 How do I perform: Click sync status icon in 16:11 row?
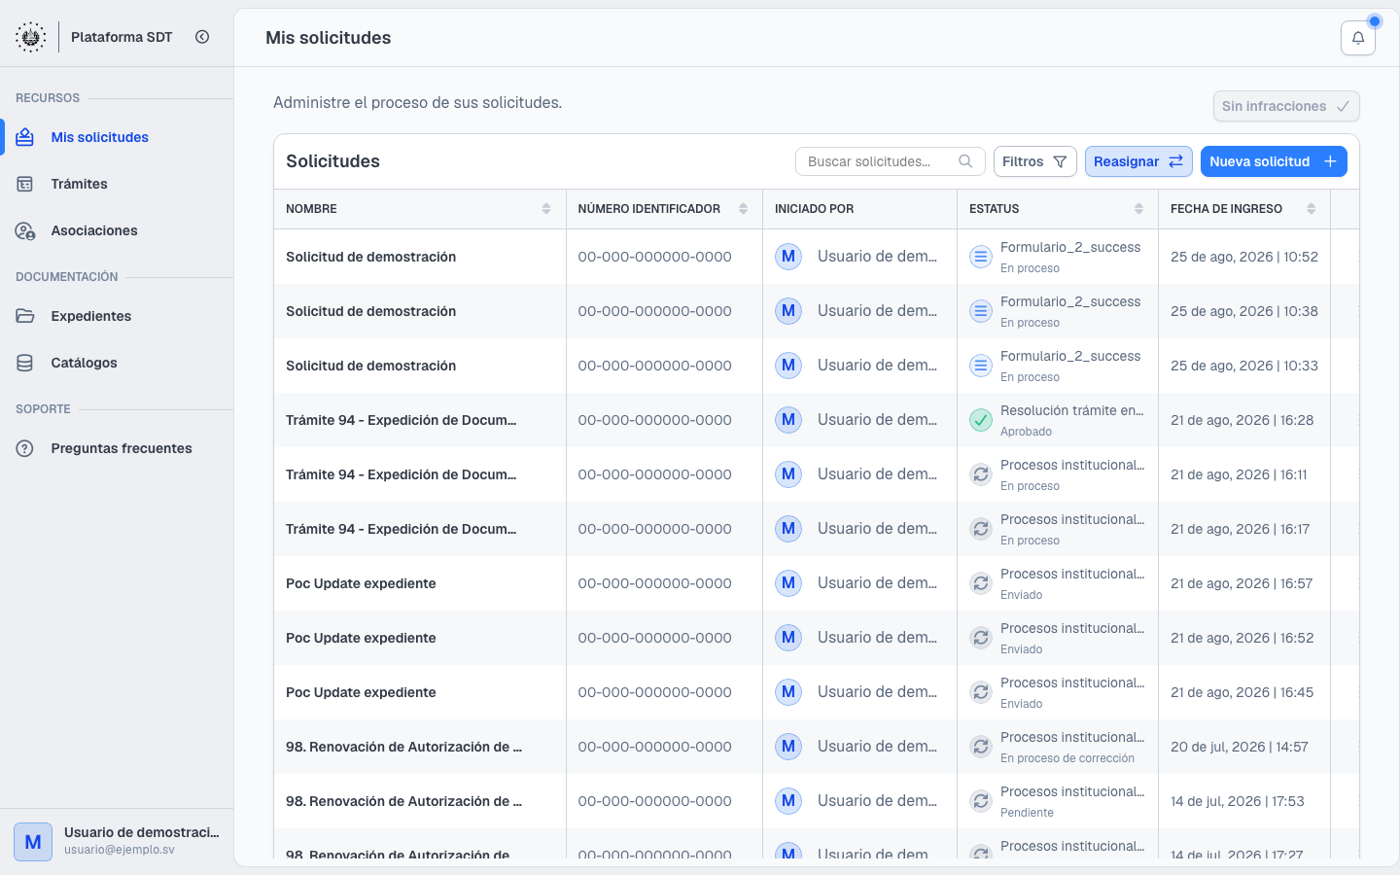pos(981,474)
